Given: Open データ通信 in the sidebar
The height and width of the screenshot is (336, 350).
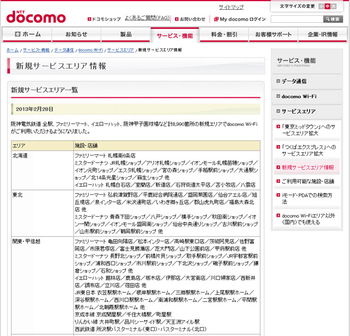Looking at the screenshot, I should 294,81.
